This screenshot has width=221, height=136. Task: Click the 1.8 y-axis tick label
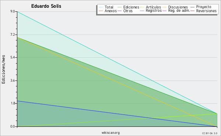[13, 103]
